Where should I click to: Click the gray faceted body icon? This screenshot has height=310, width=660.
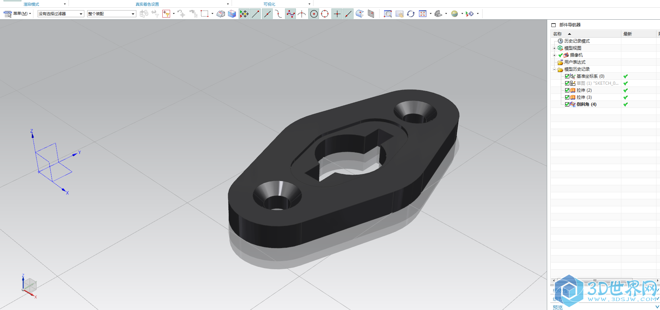[221, 14]
